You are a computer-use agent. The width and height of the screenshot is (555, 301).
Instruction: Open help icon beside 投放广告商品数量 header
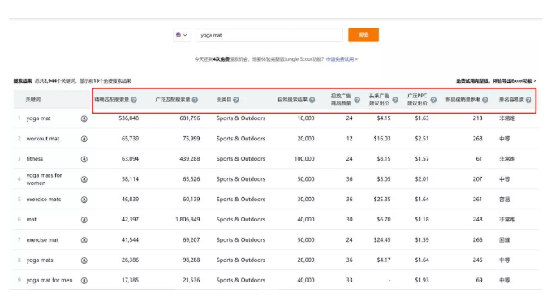click(x=357, y=100)
